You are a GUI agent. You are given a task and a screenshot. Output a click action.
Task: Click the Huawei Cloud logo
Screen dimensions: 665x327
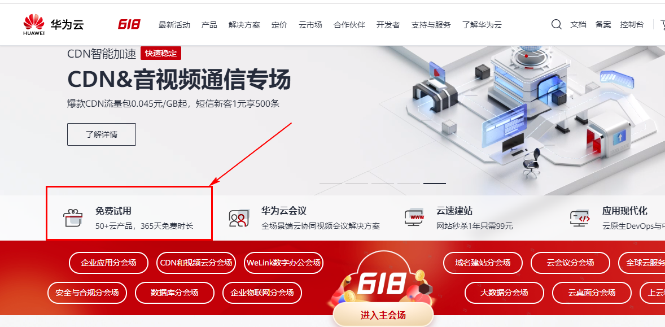(54, 25)
